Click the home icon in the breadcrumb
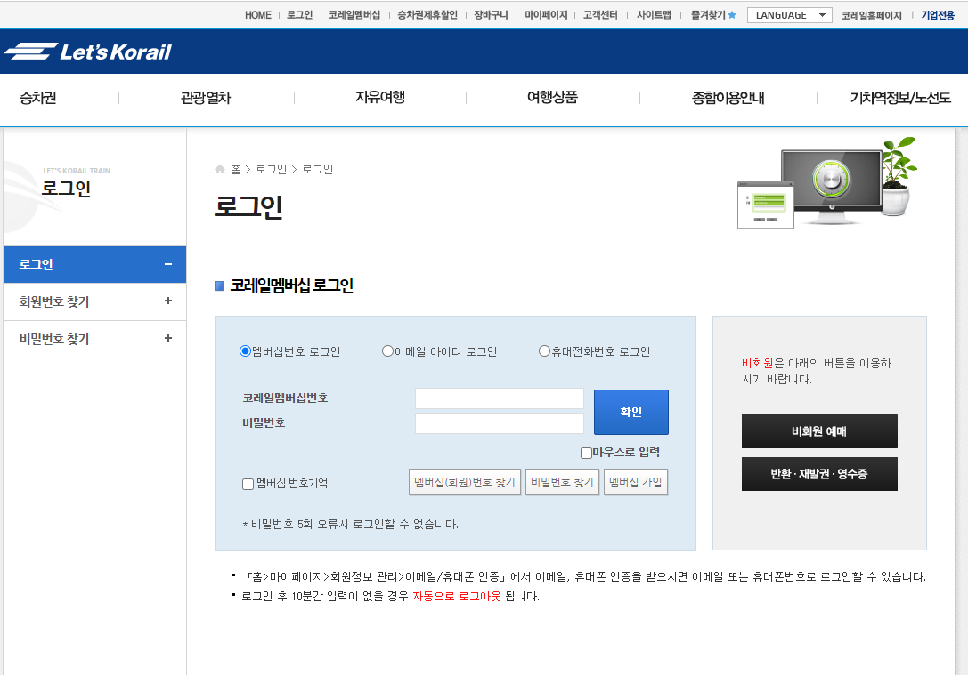The image size is (968, 675). (219, 168)
